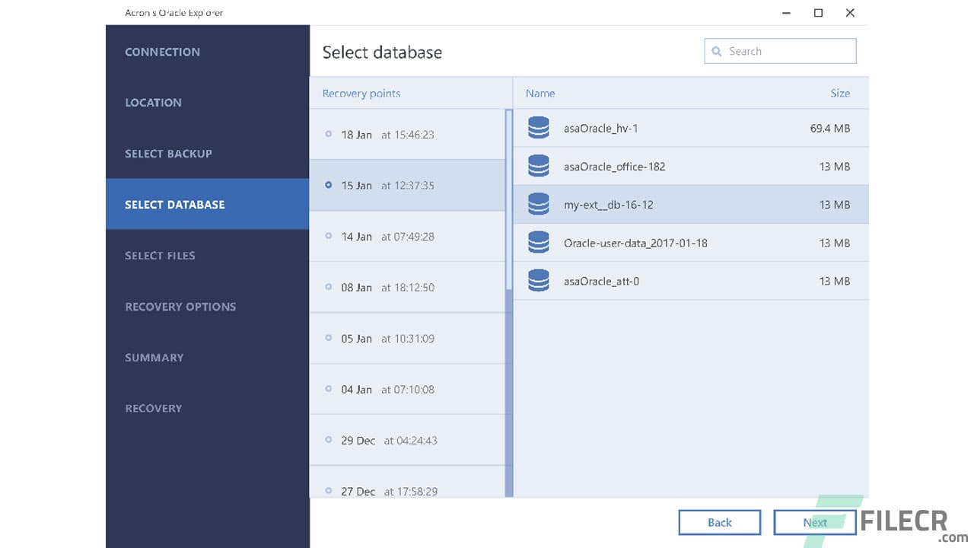Click the Next button
Image resolution: width=974 pixels, height=548 pixels.
815,522
